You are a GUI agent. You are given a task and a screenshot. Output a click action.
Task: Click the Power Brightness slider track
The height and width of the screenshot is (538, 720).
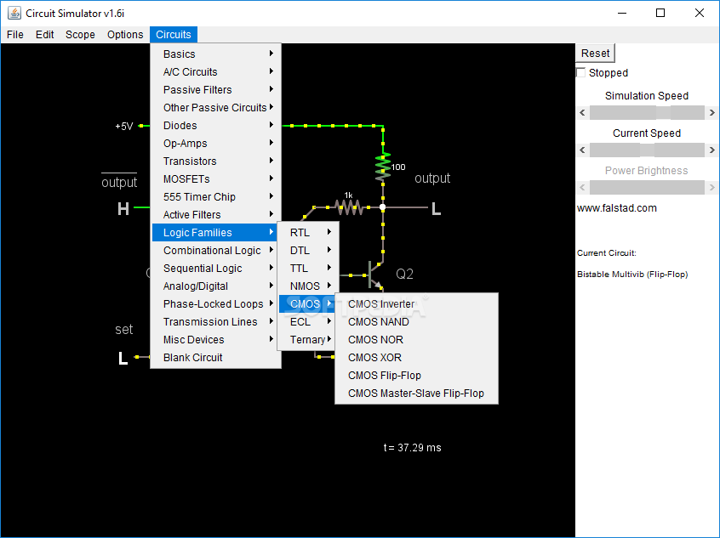pyautogui.click(x=647, y=187)
